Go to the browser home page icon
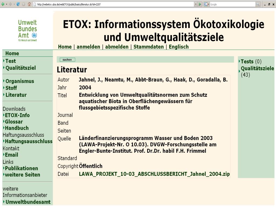This screenshot has width=276, height=221. coord(29,4)
